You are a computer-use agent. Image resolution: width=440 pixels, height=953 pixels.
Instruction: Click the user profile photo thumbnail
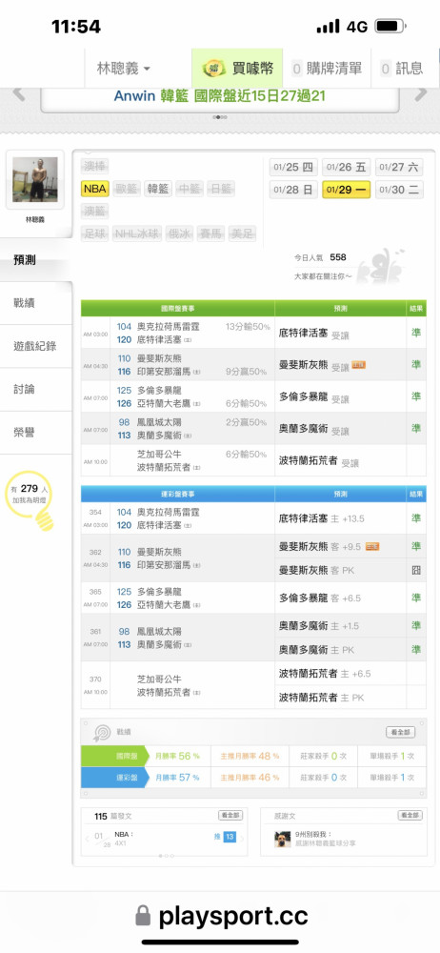pyautogui.click(x=35, y=180)
